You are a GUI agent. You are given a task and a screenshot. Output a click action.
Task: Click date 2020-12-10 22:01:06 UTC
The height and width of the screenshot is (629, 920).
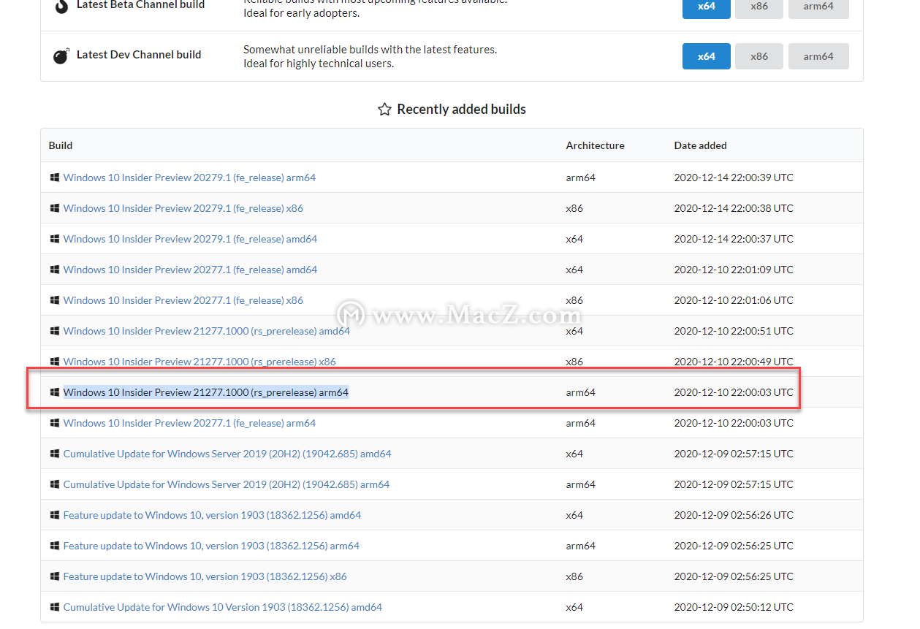734,300
